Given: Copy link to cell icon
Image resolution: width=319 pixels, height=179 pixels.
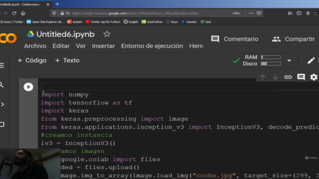Looking at the screenshot, I should tap(288, 77).
